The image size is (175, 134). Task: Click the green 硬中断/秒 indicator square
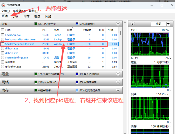click(x=36, y=90)
